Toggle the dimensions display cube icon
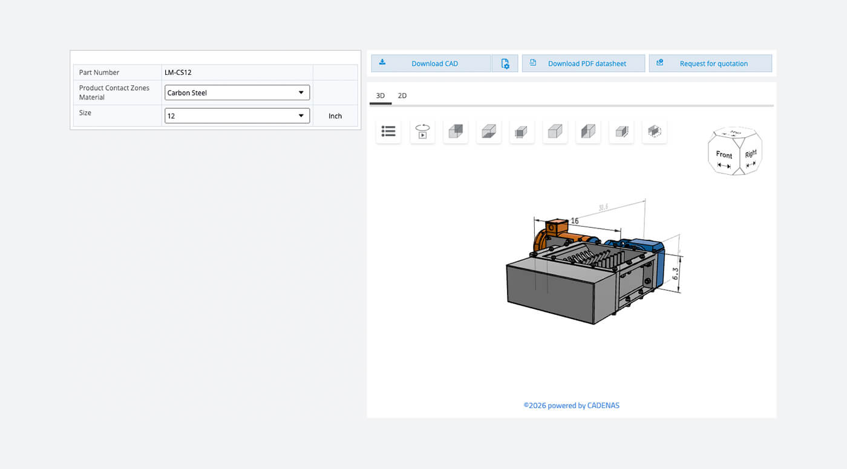Image resolution: width=847 pixels, height=469 pixels. [x=621, y=131]
